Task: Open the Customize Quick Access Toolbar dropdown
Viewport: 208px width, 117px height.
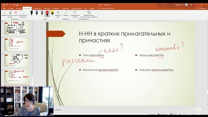Action: pos(20,5)
